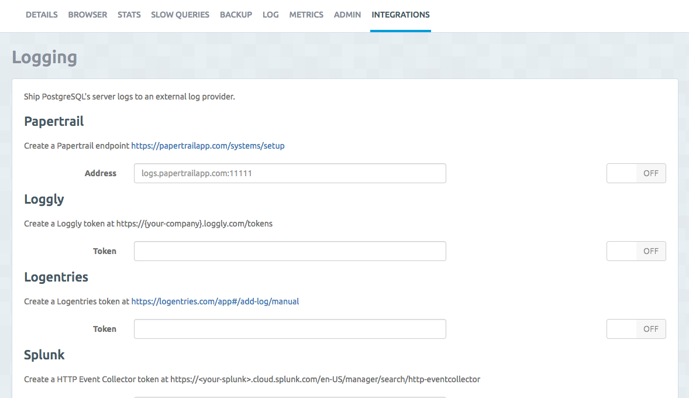
Task: Toggle Logentries logging on
Action: pos(636,328)
